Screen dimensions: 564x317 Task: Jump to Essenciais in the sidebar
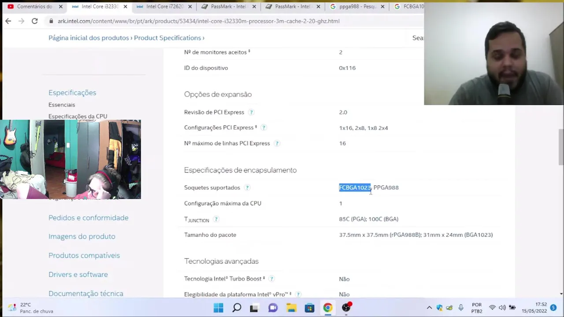pyautogui.click(x=62, y=105)
